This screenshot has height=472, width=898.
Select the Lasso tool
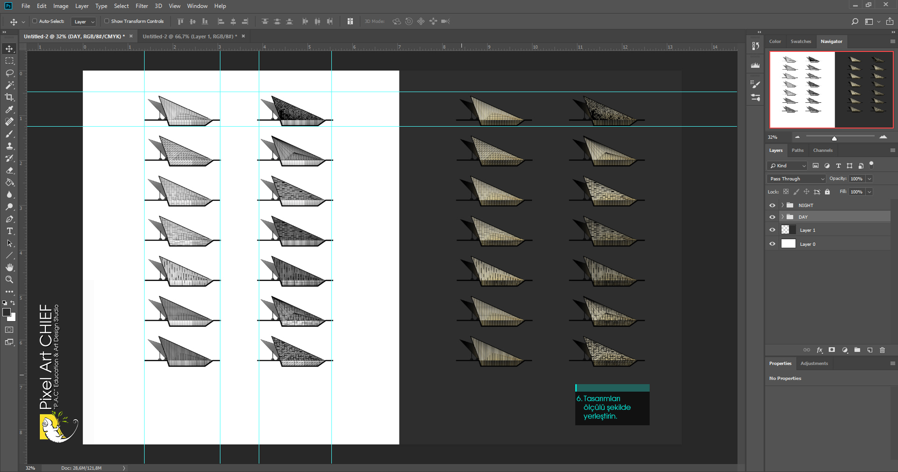9,73
